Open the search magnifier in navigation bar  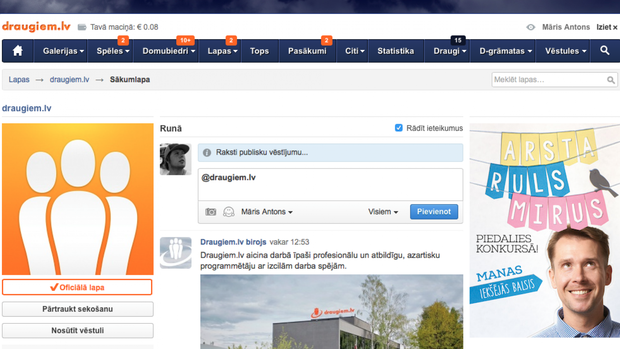605,50
